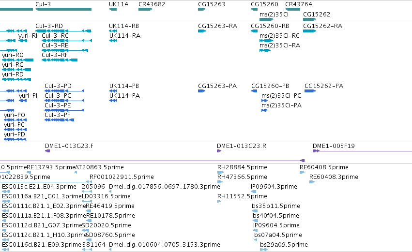Select EST RH11552.5prime
412x252 pixels.
tap(242, 196)
